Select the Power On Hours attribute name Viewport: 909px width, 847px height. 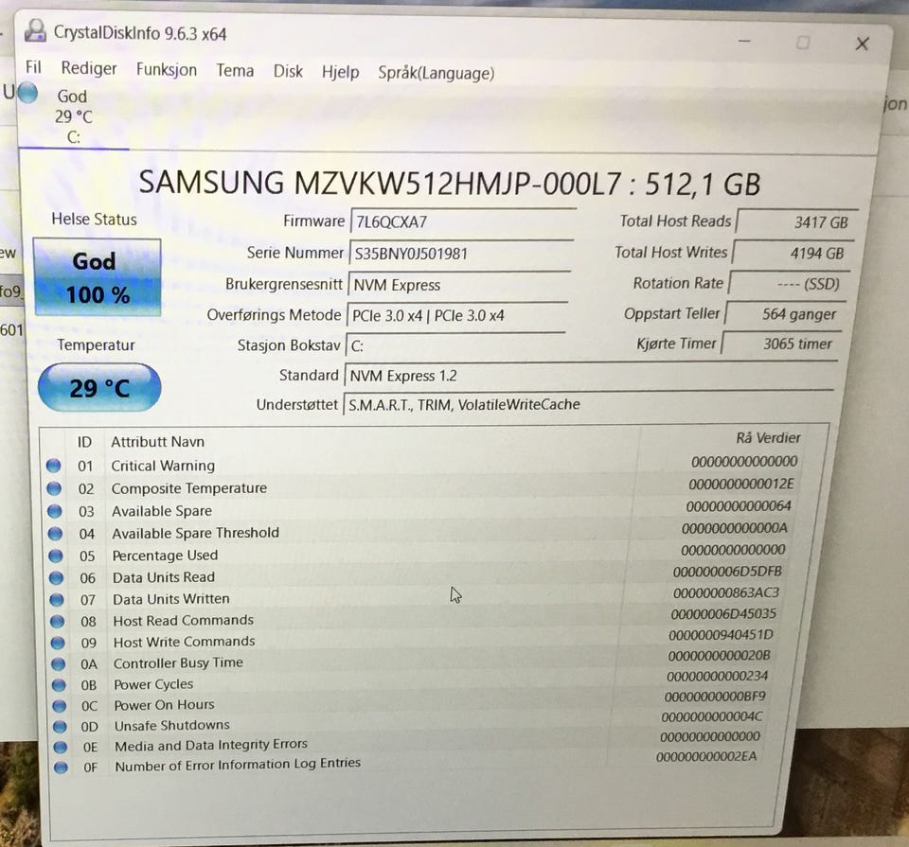(x=164, y=704)
